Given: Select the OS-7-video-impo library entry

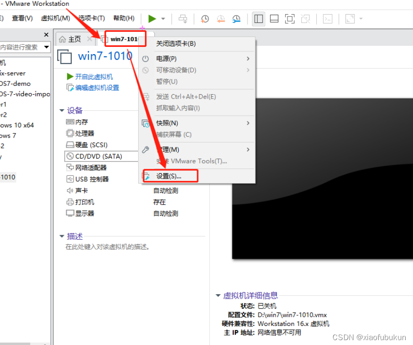Looking at the screenshot, I should click(25, 94).
